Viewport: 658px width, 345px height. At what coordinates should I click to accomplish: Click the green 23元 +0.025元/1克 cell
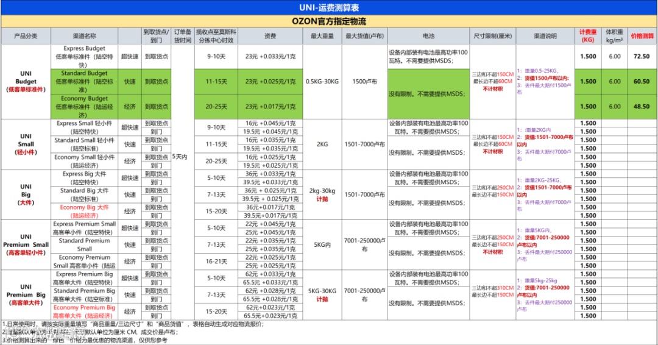[271, 82]
